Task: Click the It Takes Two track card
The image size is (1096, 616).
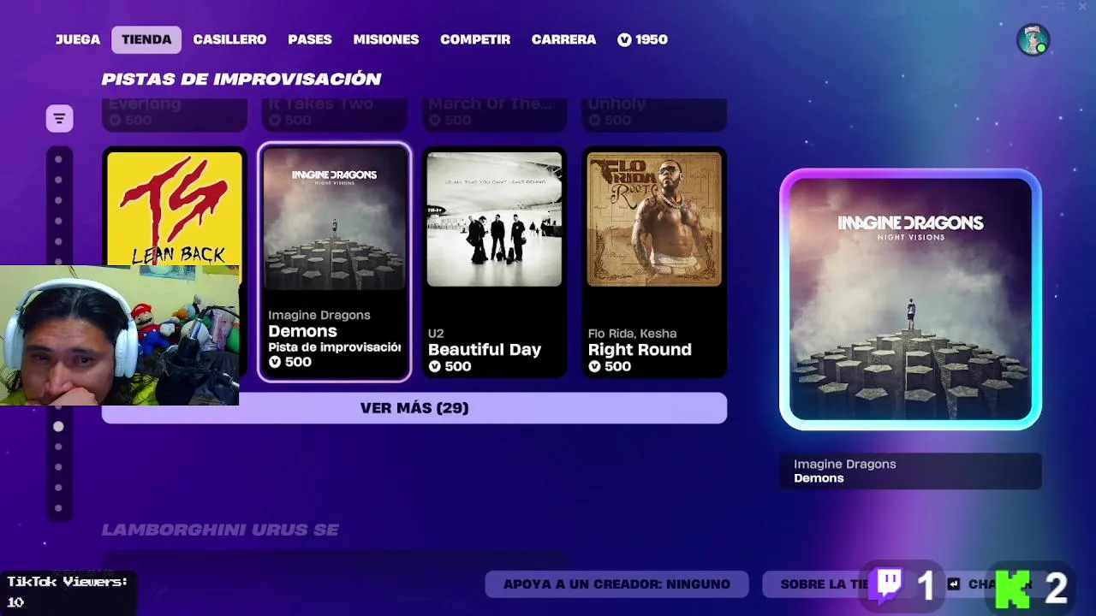Action: click(x=334, y=114)
